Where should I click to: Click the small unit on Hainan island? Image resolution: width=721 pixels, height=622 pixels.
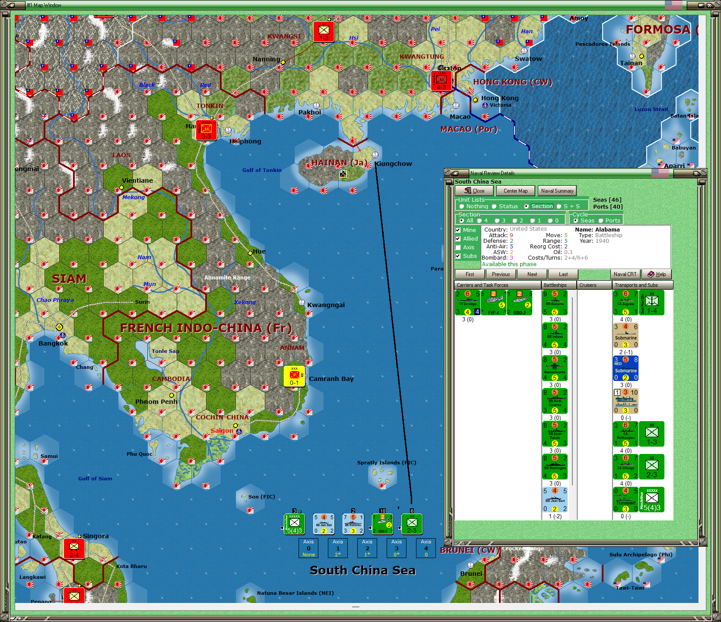(x=343, y=174)
